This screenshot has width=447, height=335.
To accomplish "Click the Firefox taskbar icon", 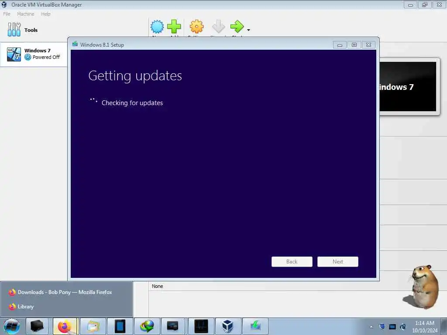I will tap(65, 326).
